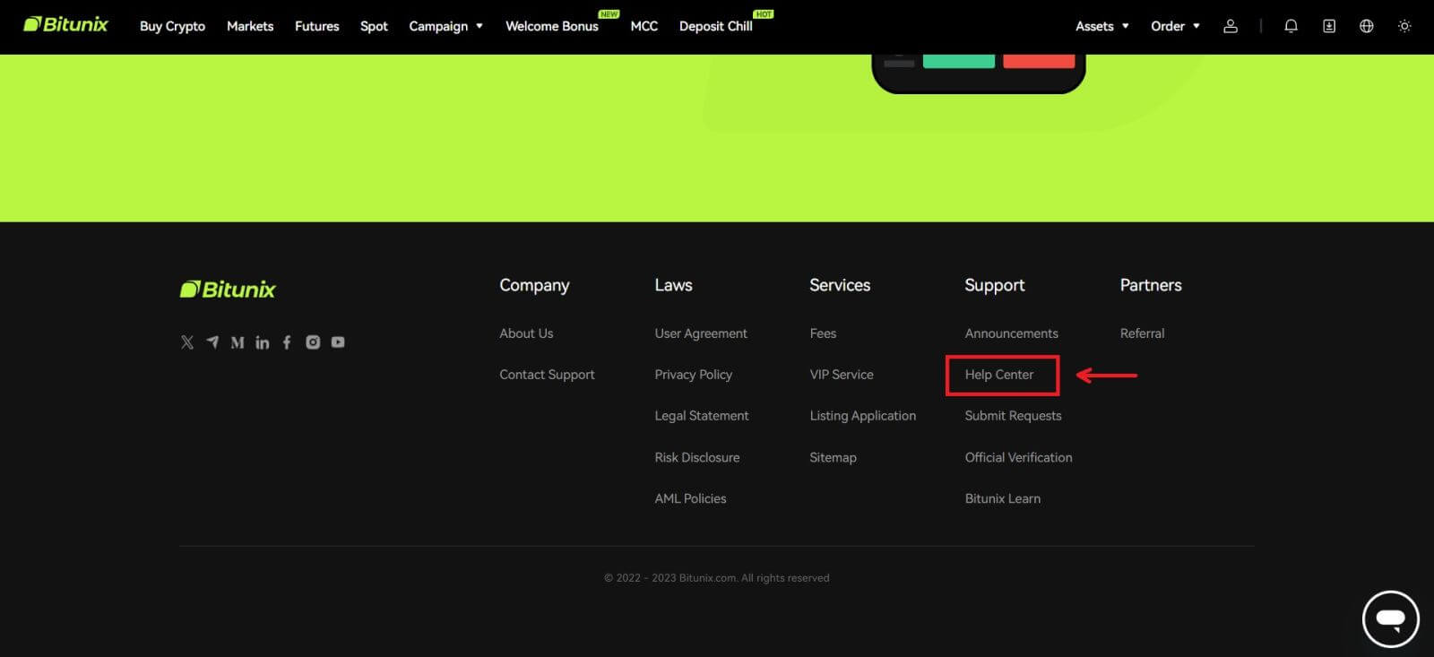Open the User Agreement link
The width and height of the screenshot is (1434, 657).
[x=701, y=333]
